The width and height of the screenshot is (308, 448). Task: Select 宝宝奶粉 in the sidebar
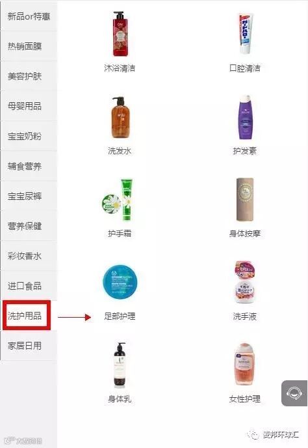(29, 136)
